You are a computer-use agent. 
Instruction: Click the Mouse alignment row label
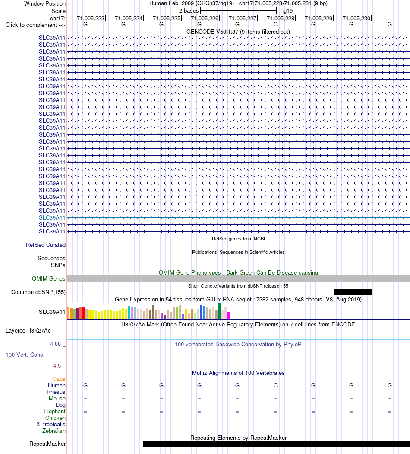[57, 399]
